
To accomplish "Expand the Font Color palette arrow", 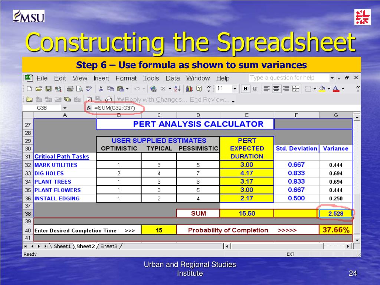I will 343,89.
